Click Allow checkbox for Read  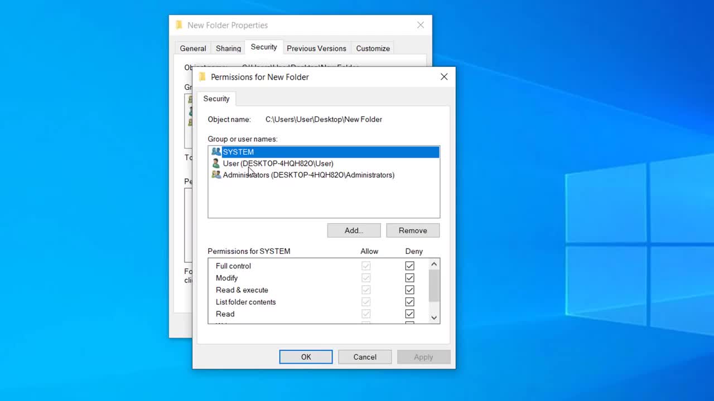(x=366, y=314)
